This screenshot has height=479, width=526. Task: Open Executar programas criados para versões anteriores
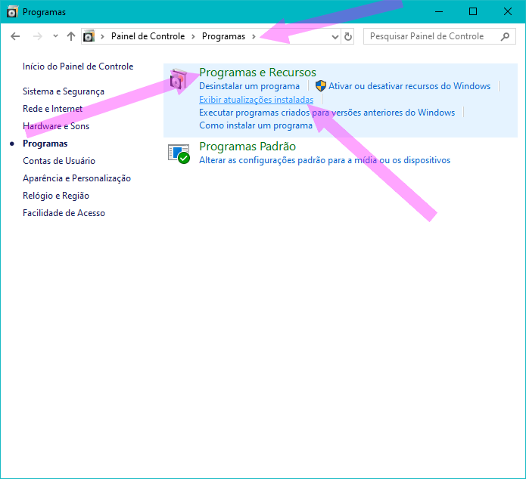click(327, 113)
